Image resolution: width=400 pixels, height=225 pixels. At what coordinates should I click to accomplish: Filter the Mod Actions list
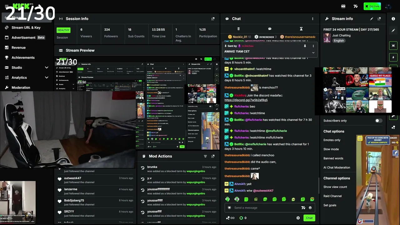click(205, 156)
